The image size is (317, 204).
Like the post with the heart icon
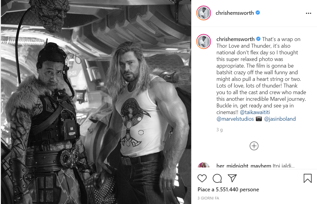(x=202, y=178)
